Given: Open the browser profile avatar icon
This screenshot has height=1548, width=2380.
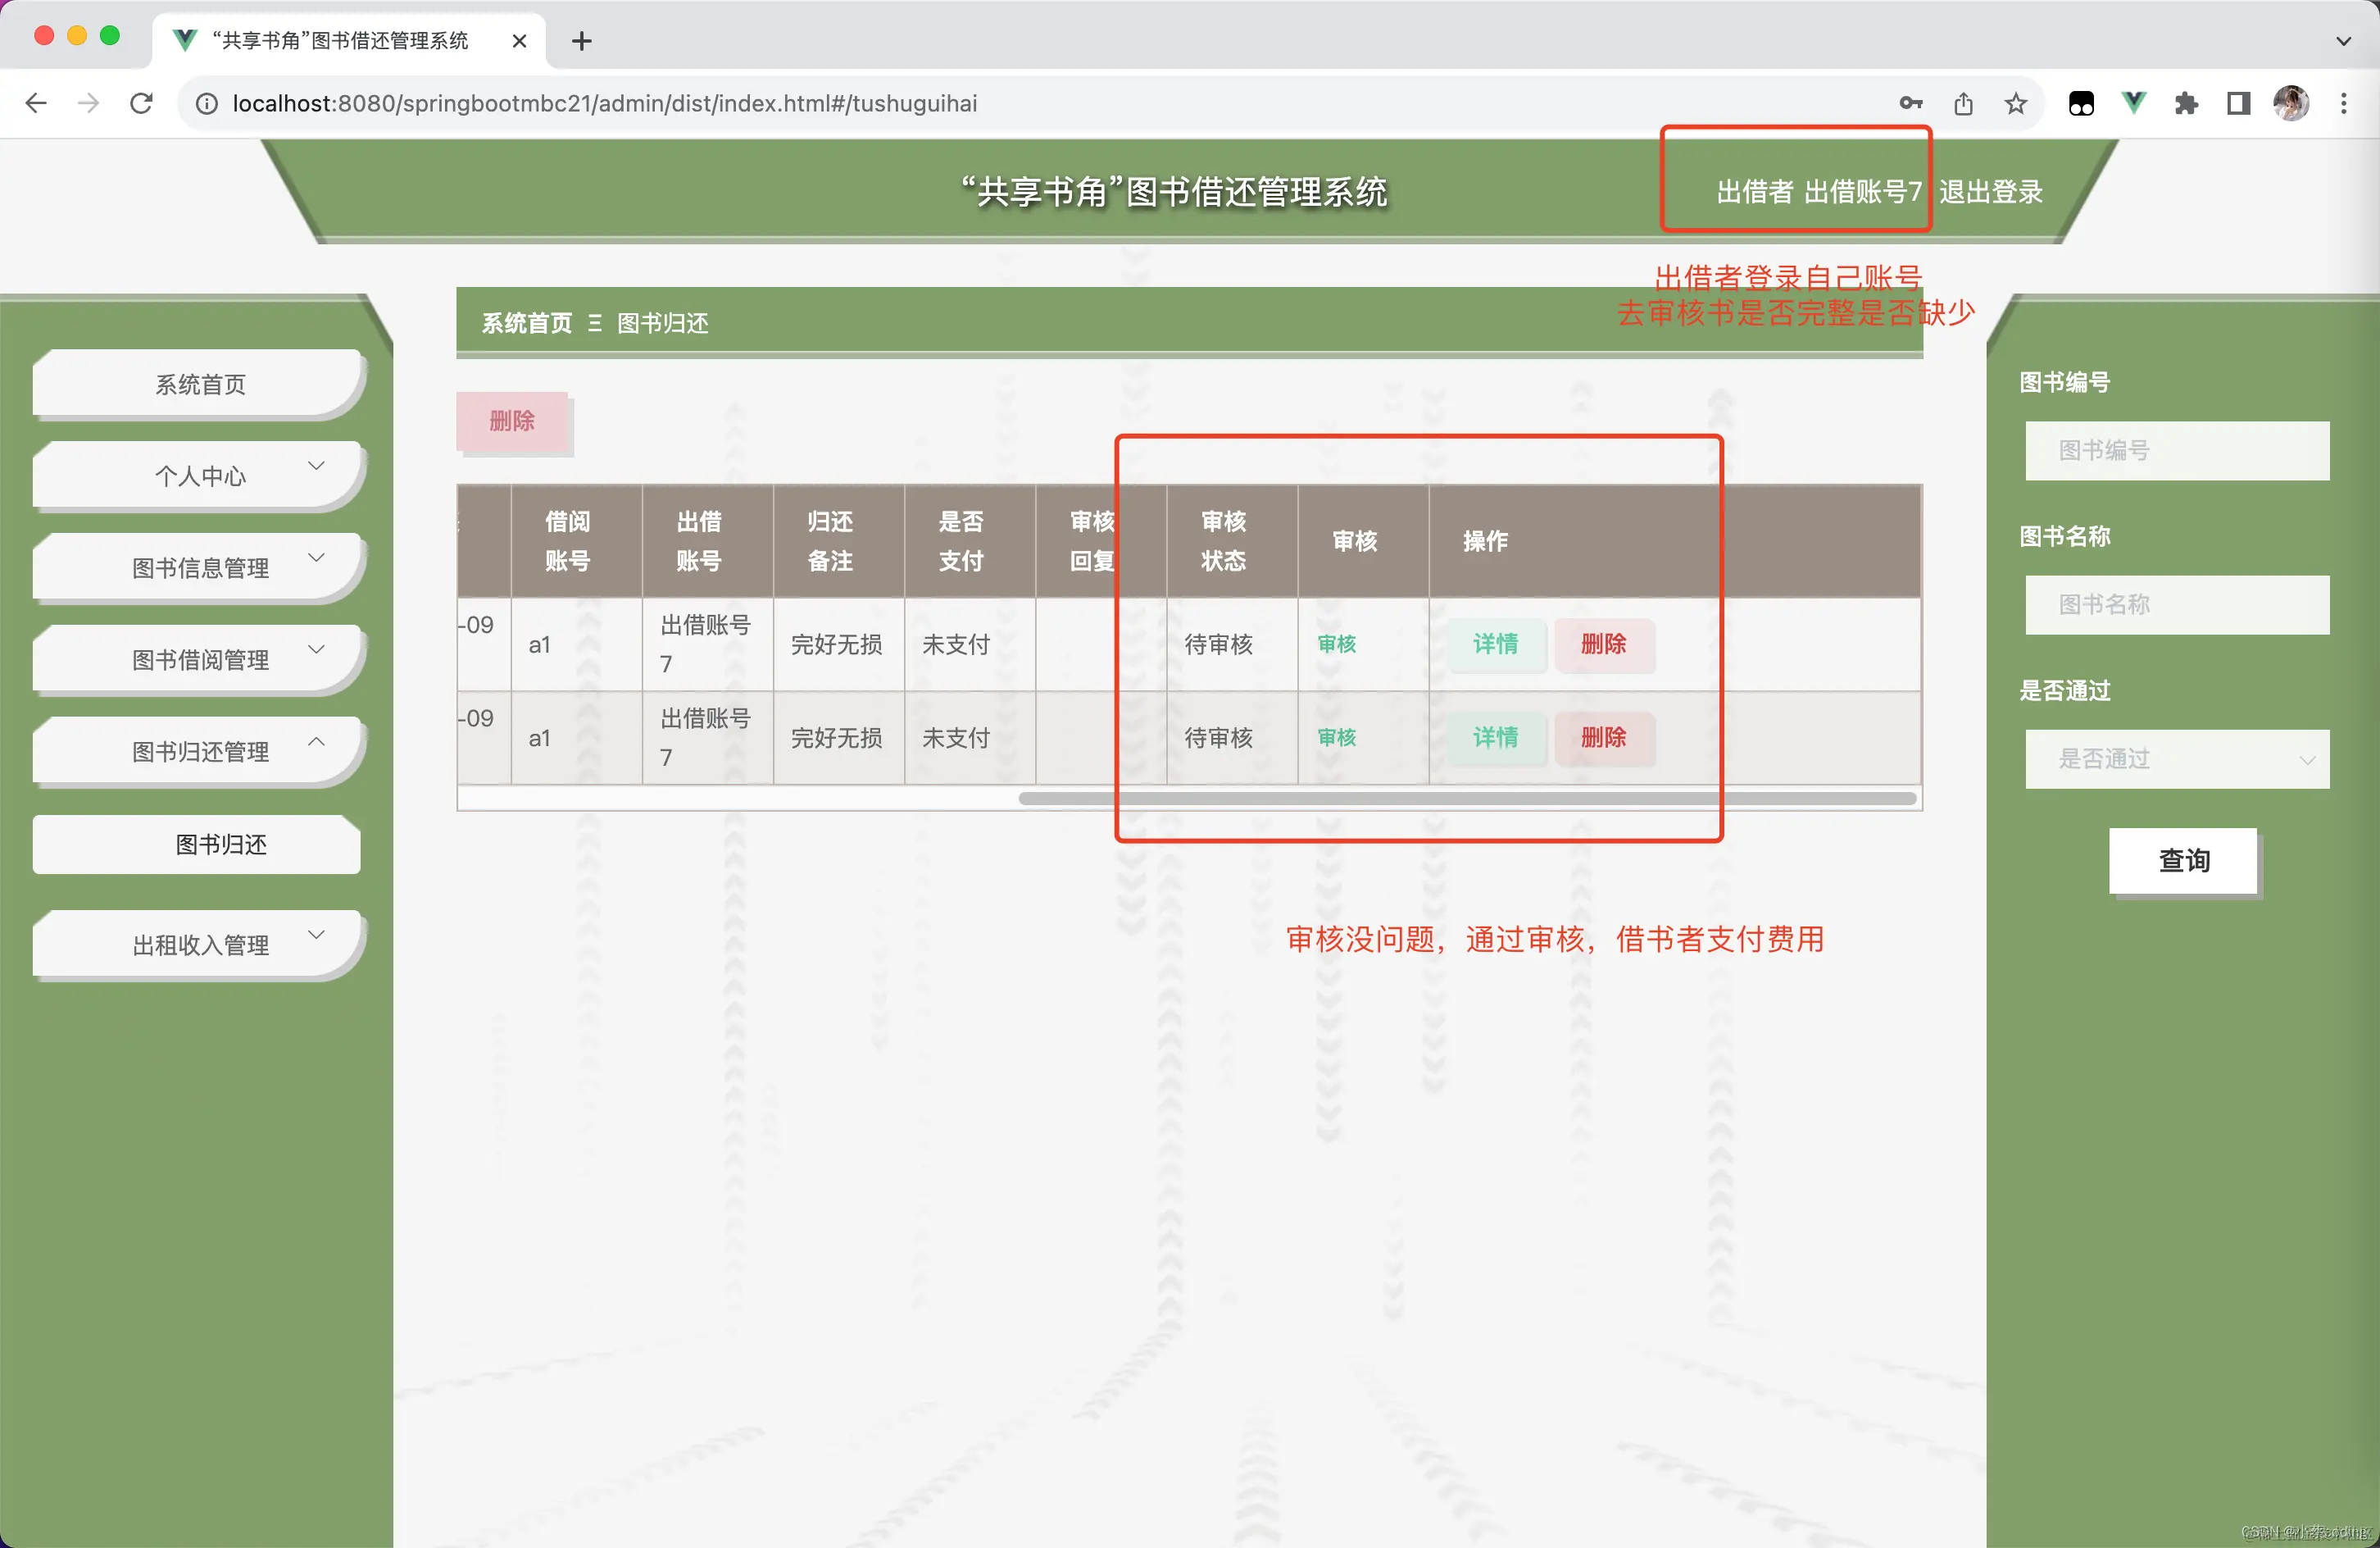Looking at the screenshot, I should pos(2292,103).
